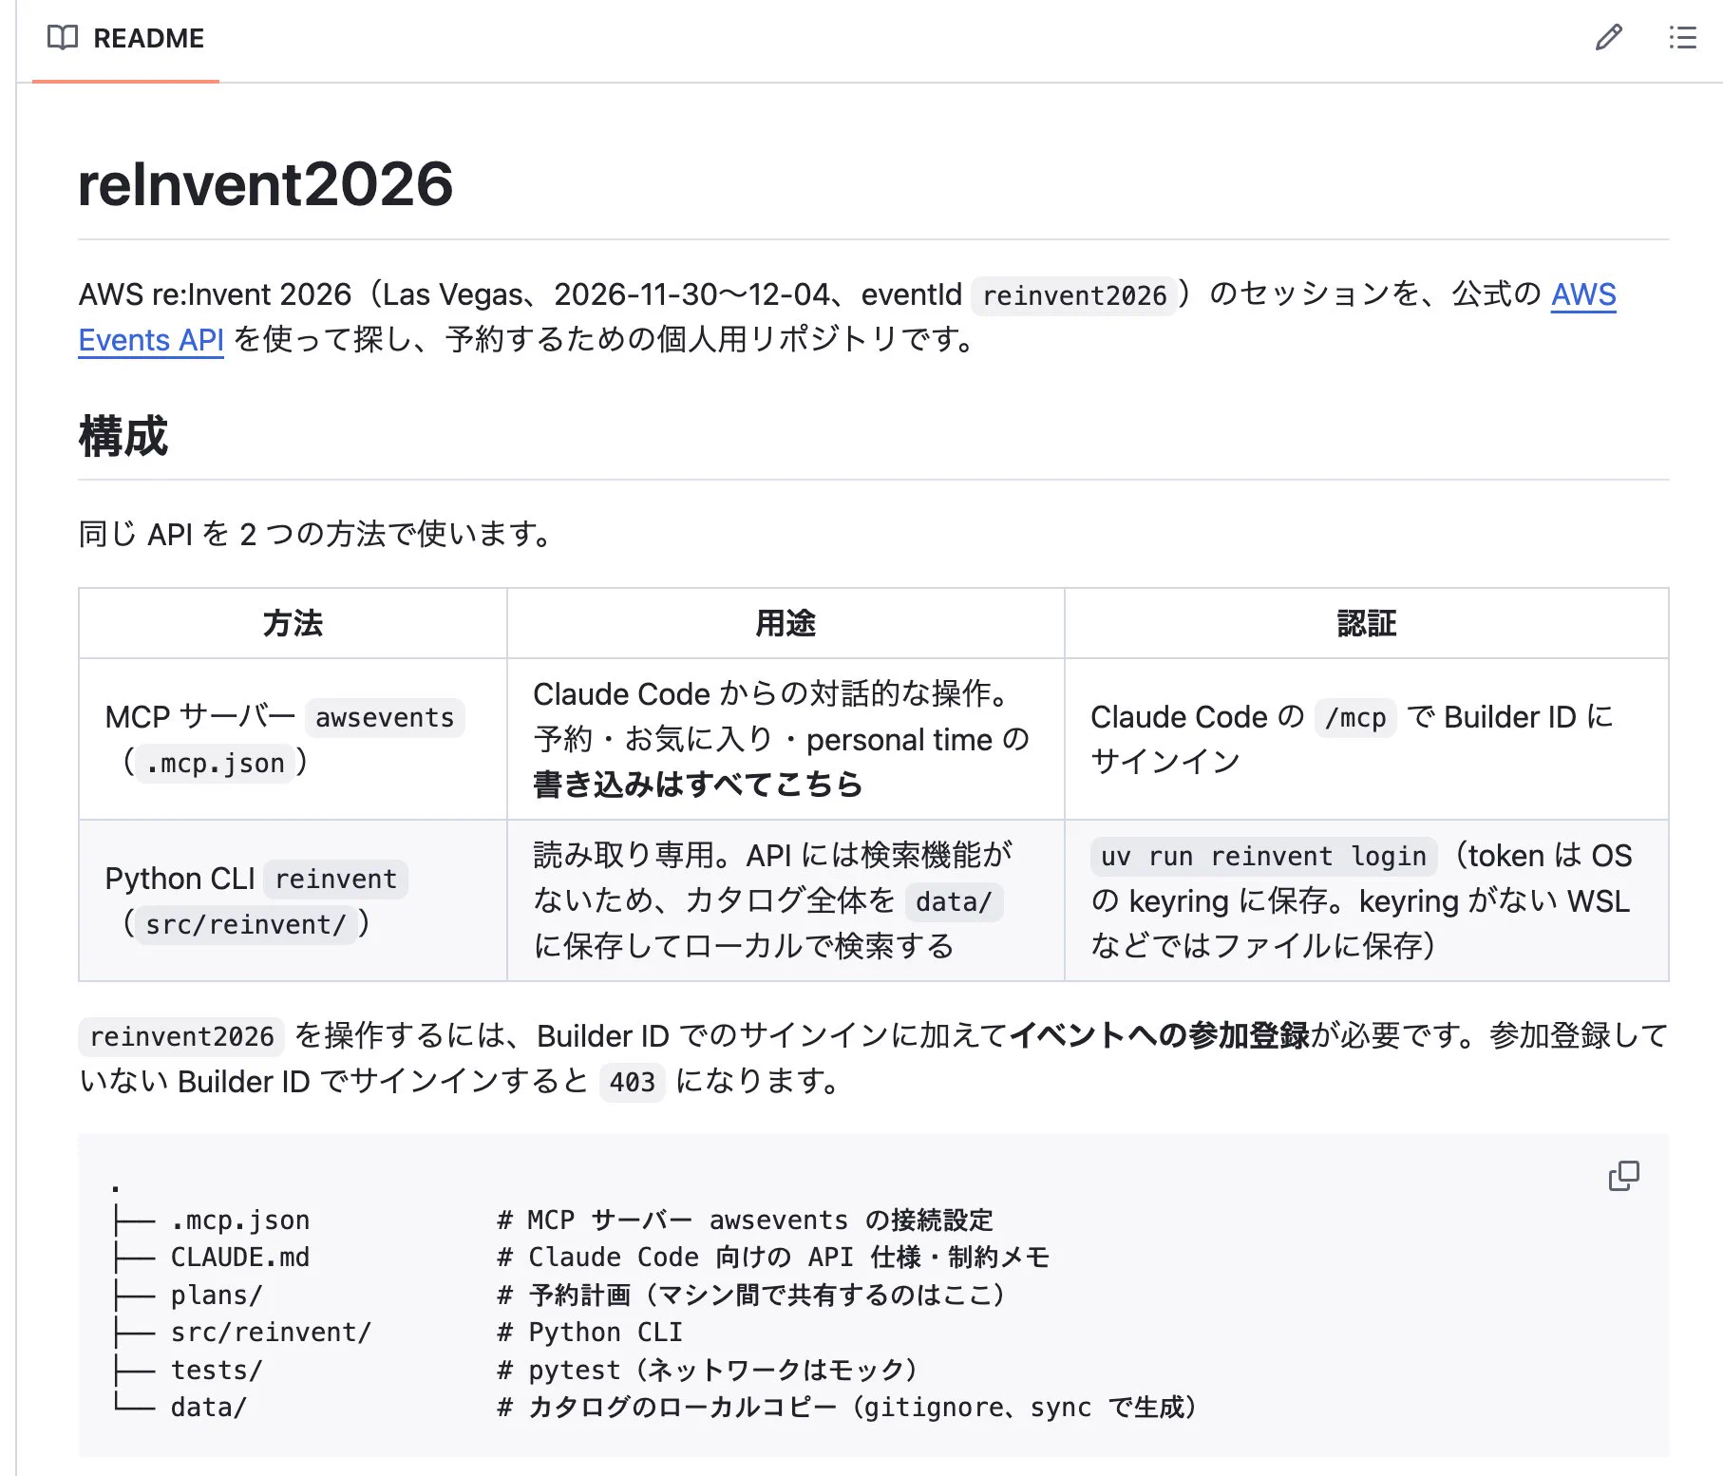This screenshot has width=1723, height=1476.
Task: Click the bold 書き込みはすべてこちら text
Action: click(x=698, y=785)
